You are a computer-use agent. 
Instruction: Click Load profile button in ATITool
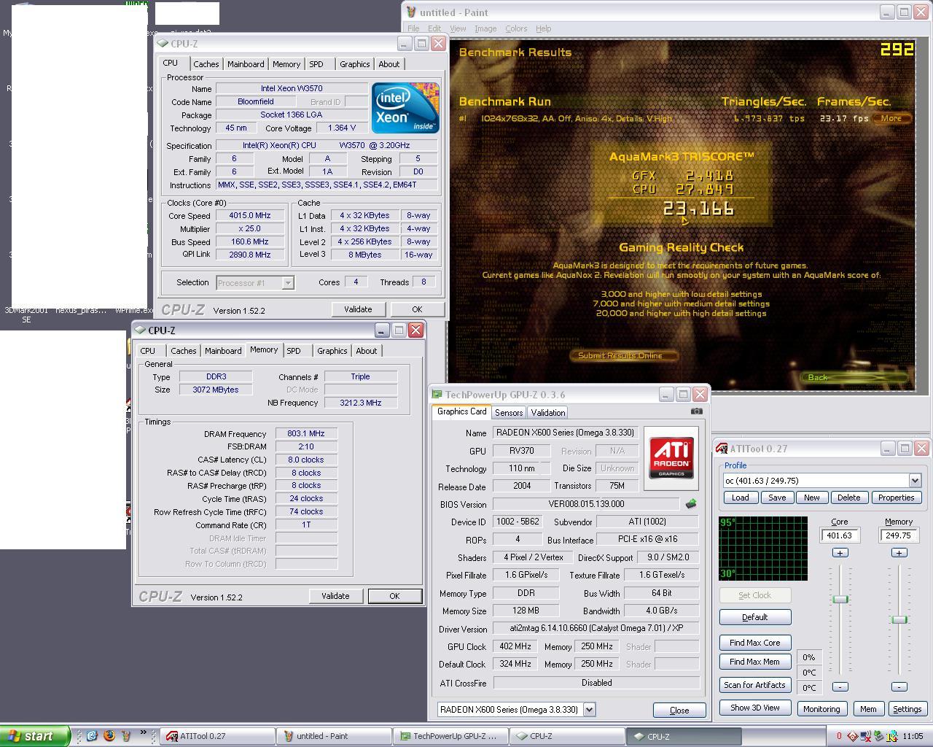point(740,498)
